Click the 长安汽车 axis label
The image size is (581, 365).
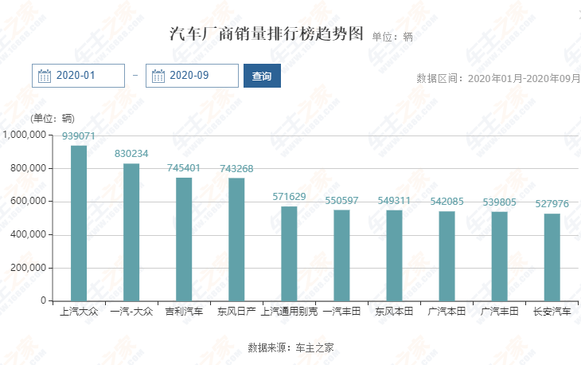click(x=552, y=312)
